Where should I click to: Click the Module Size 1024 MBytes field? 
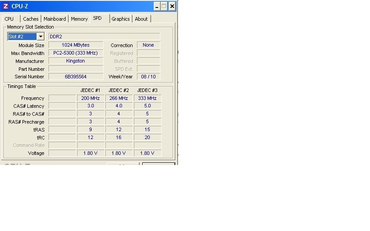pyautogui.click(x=75, y=45)
